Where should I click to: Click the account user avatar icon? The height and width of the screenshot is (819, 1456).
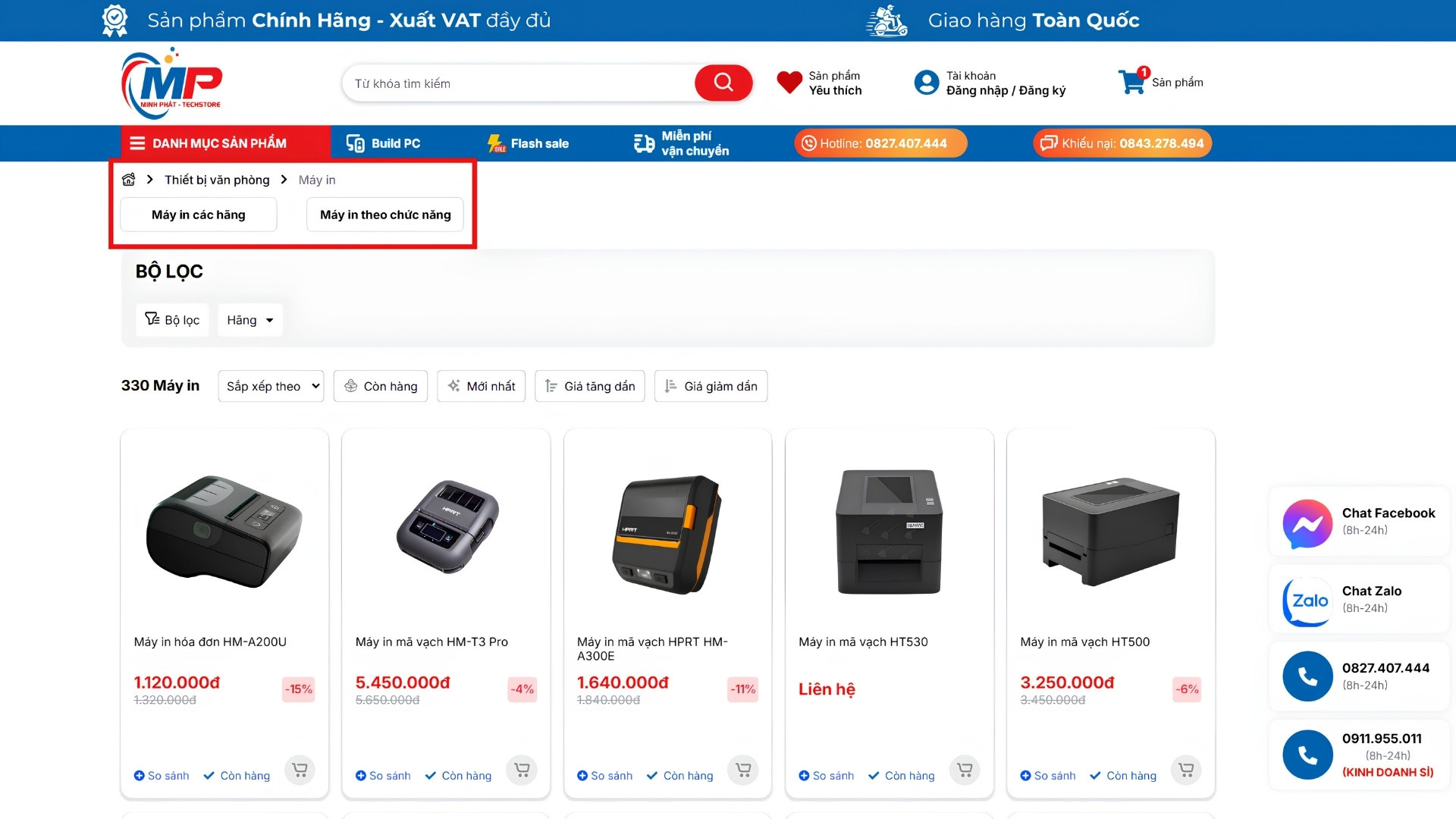click(927, 83)
